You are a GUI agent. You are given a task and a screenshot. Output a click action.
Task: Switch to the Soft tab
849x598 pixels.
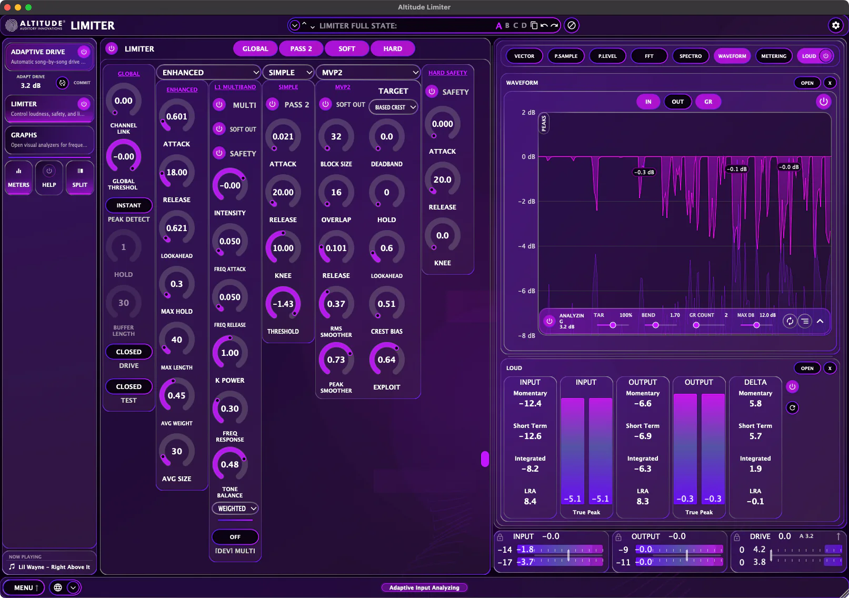(347, 48)
